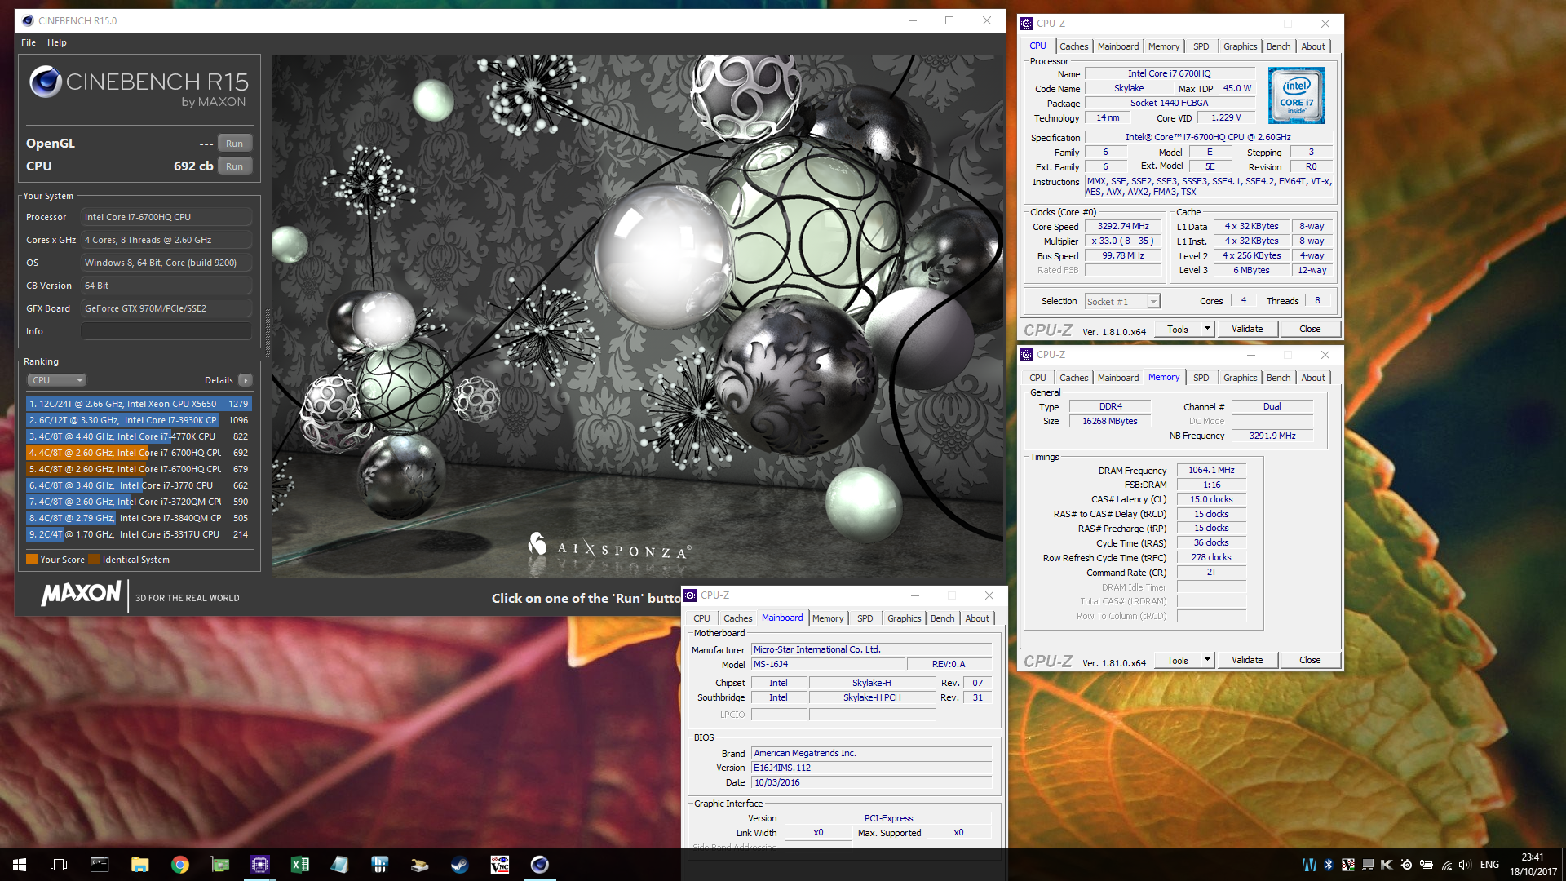
Task: Open the notepad taskbar icon
Action: 339,865
